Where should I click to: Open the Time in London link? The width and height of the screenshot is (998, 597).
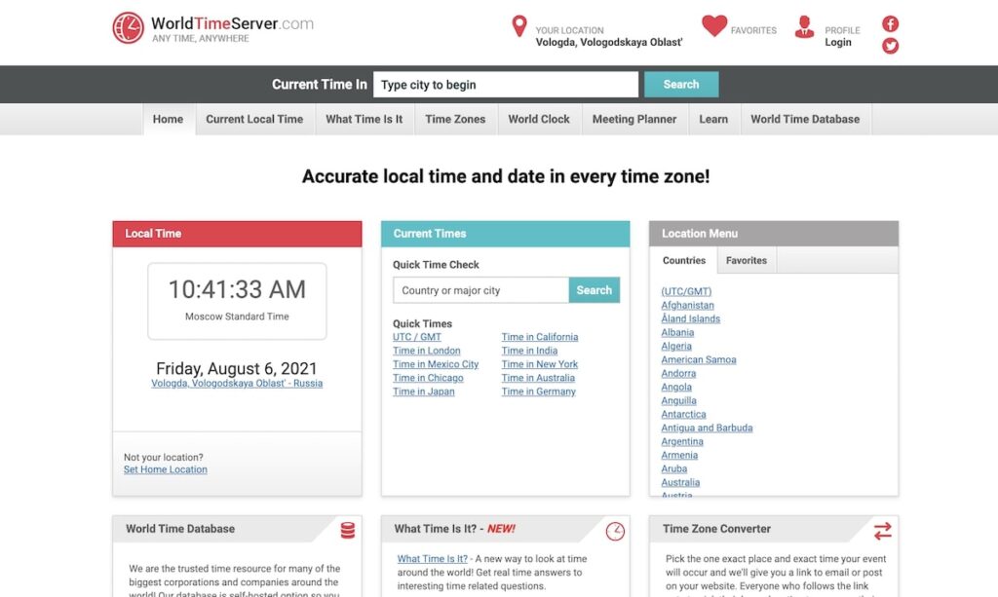coord(427,351)
